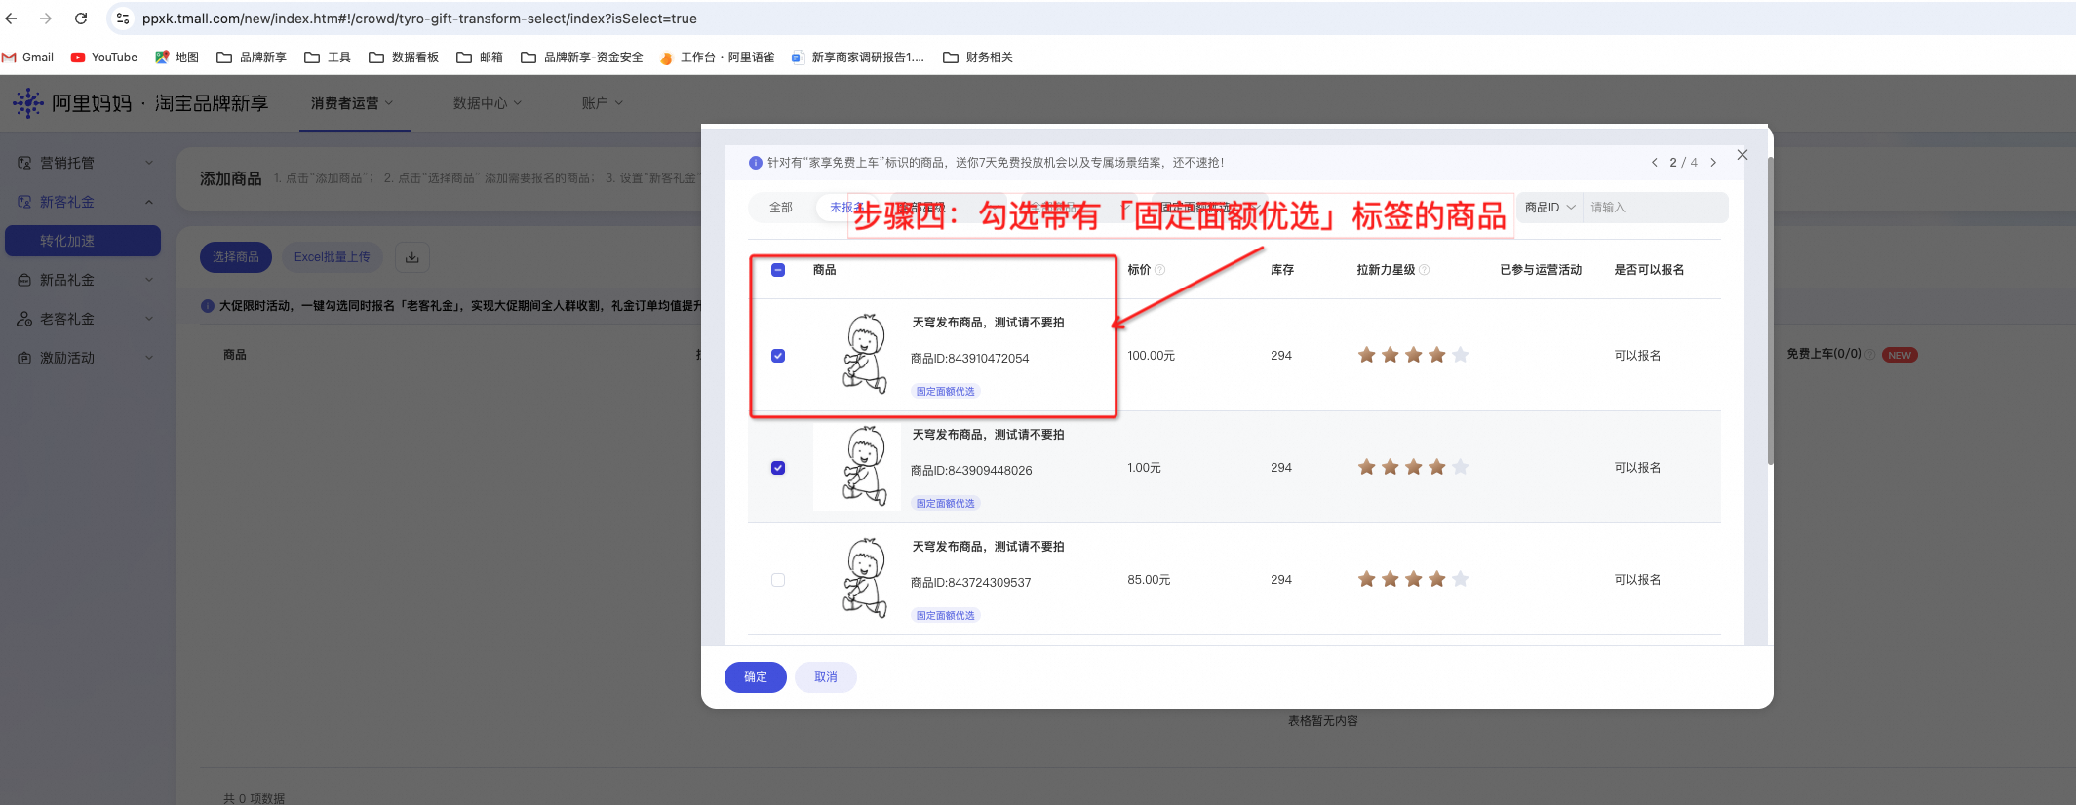The image size is (2076, 805).
Task: Click 固定面额优选 tag of product 843910472054
Action: 946,391
